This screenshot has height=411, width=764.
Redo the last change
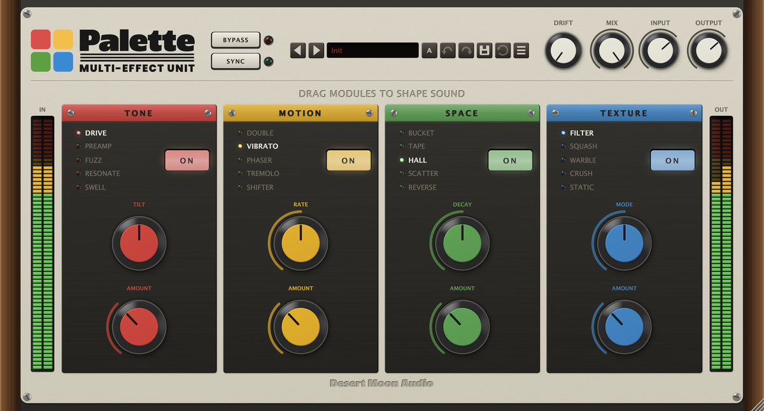466,50
